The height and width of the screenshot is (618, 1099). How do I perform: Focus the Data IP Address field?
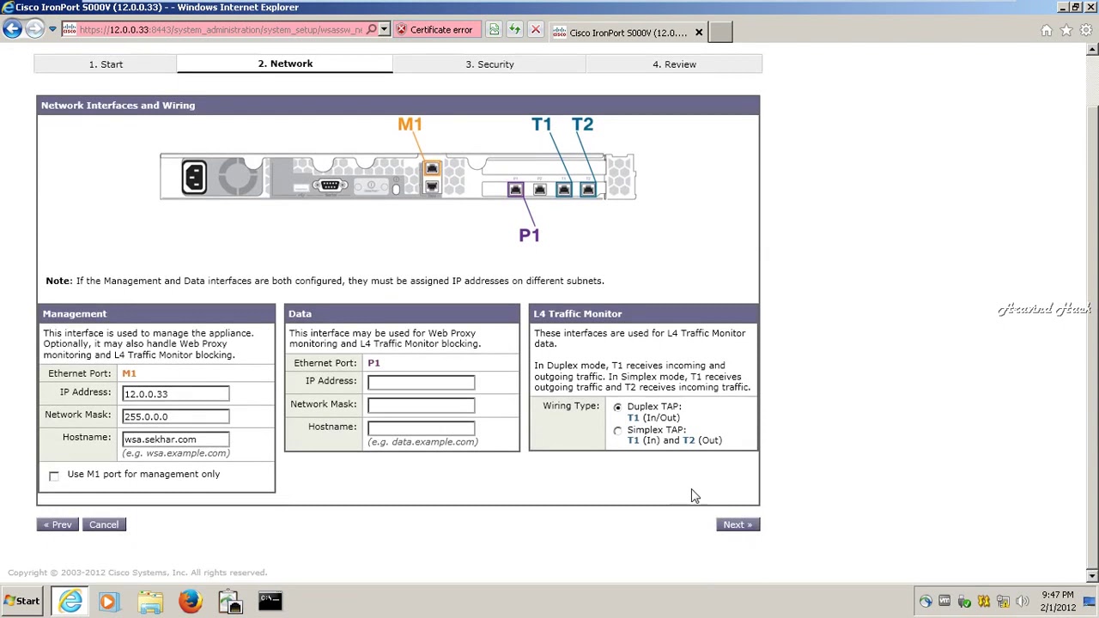(x=421, y=383)
